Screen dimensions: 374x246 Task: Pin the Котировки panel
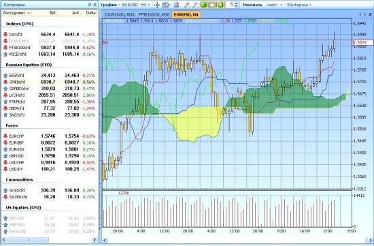[90, 4]
